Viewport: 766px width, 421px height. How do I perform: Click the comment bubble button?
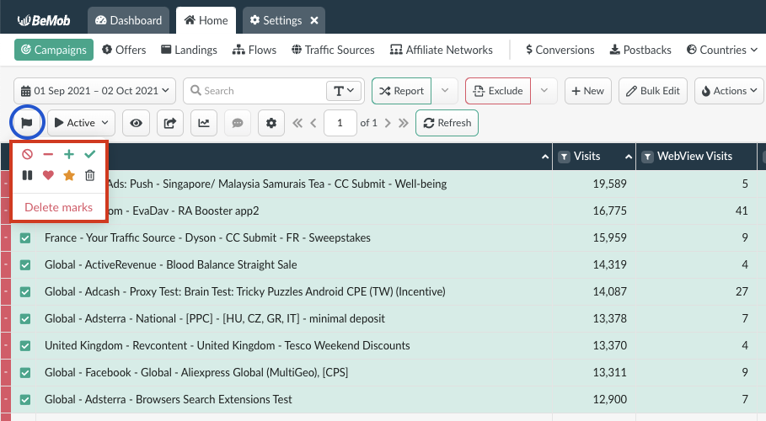tap(238, 123)
